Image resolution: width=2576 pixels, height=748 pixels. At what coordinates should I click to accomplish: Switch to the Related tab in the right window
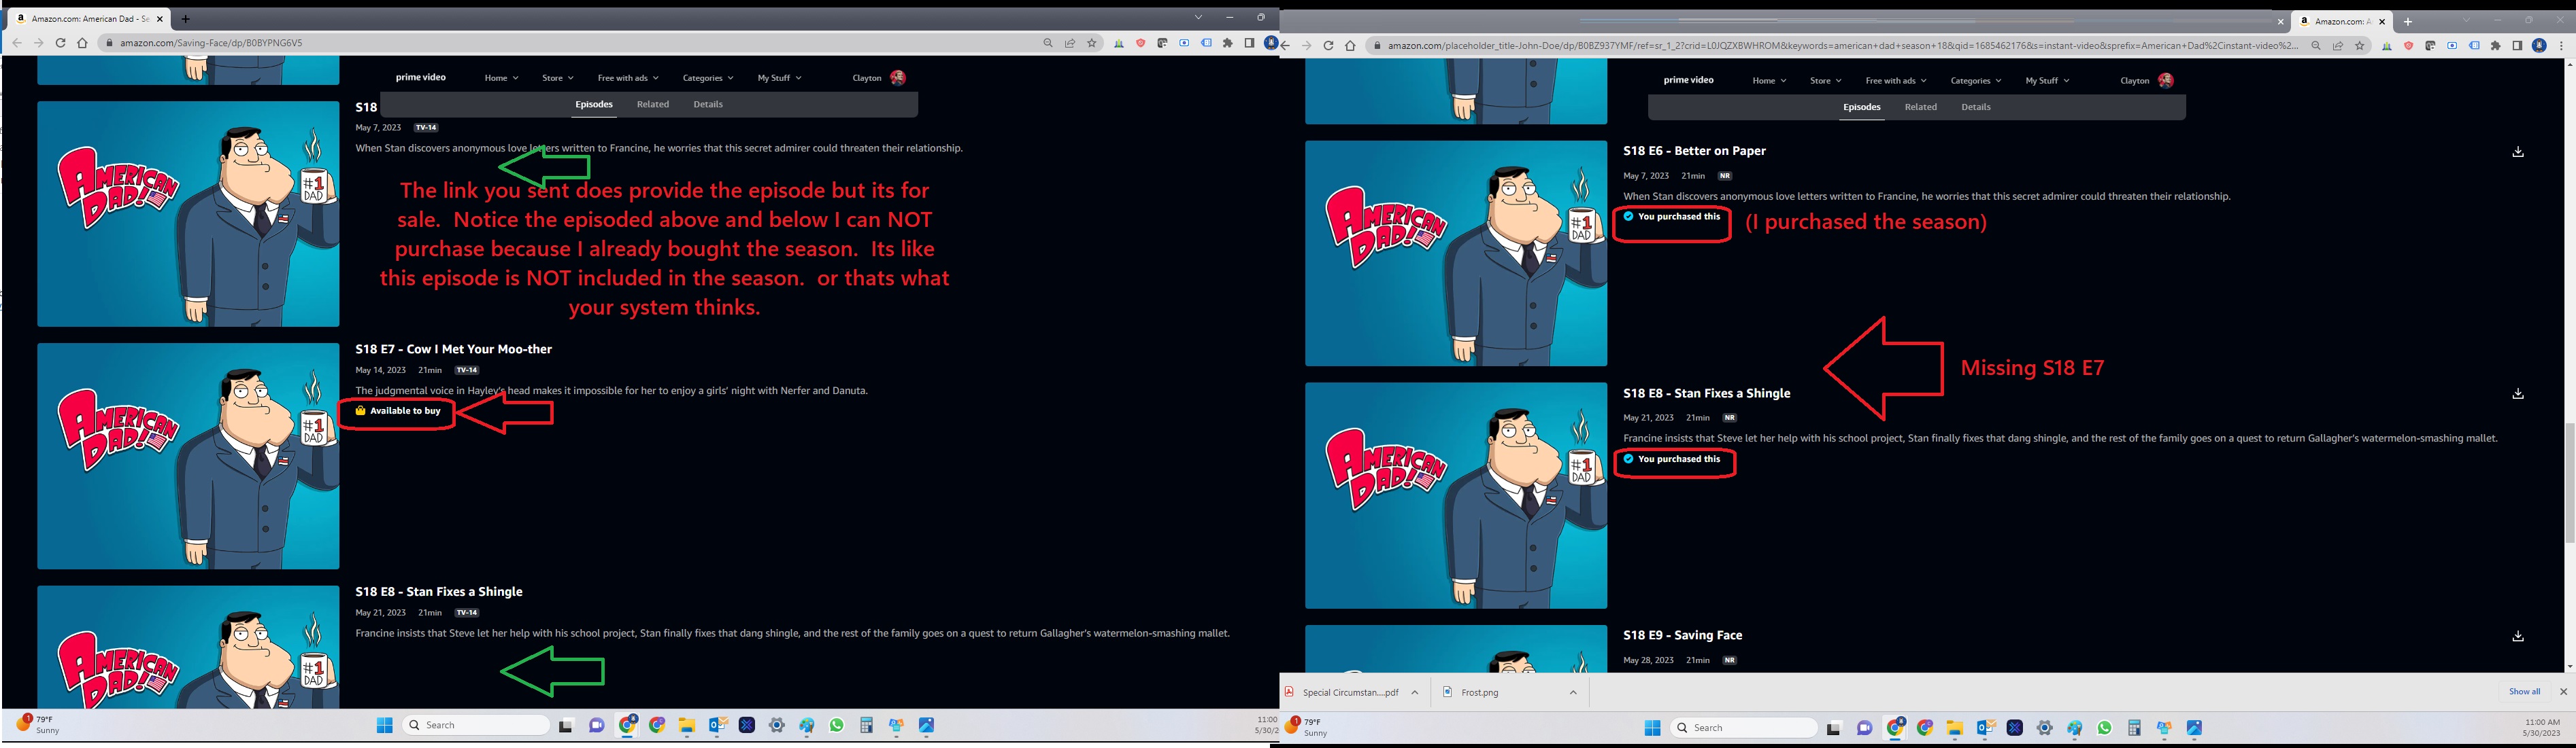click(x=1921, y=108)
